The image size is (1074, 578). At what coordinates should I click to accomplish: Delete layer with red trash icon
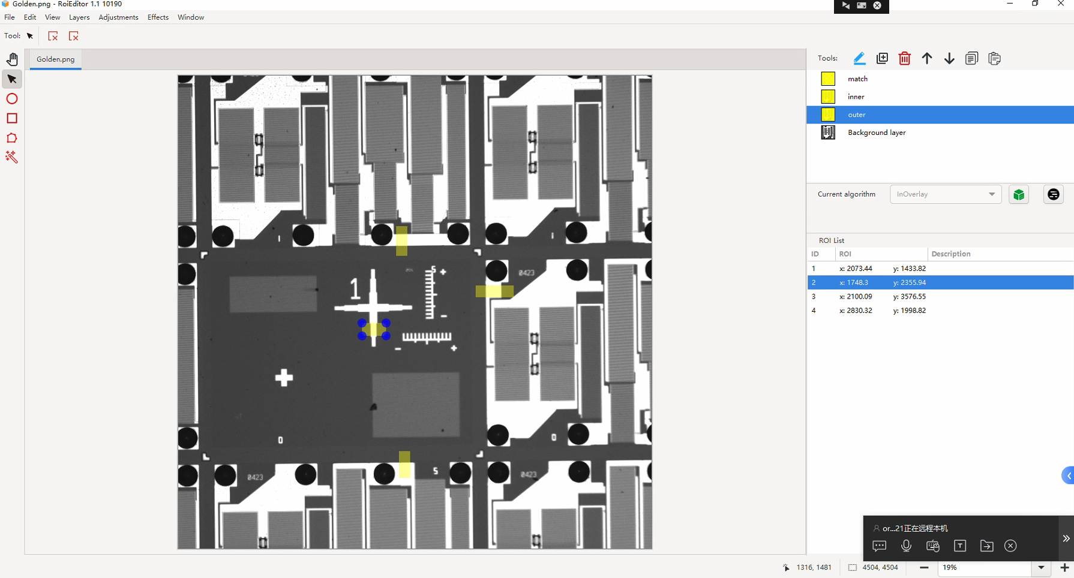pos(904,58)
